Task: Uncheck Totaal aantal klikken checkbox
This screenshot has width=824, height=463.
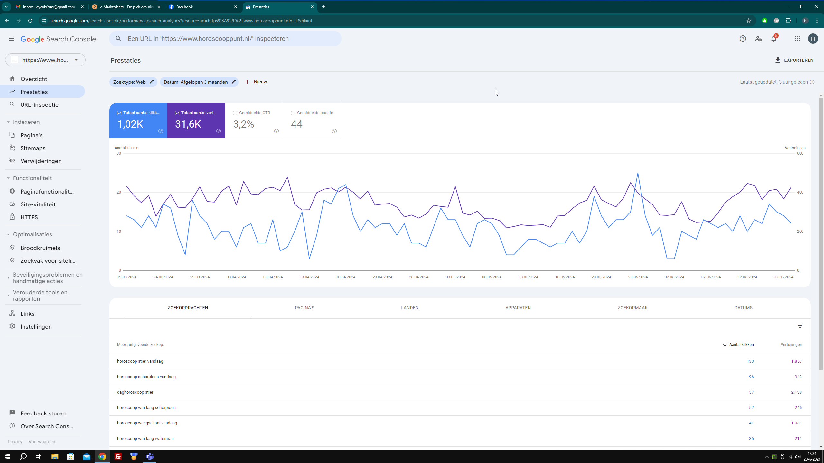Action: [119, 113]
